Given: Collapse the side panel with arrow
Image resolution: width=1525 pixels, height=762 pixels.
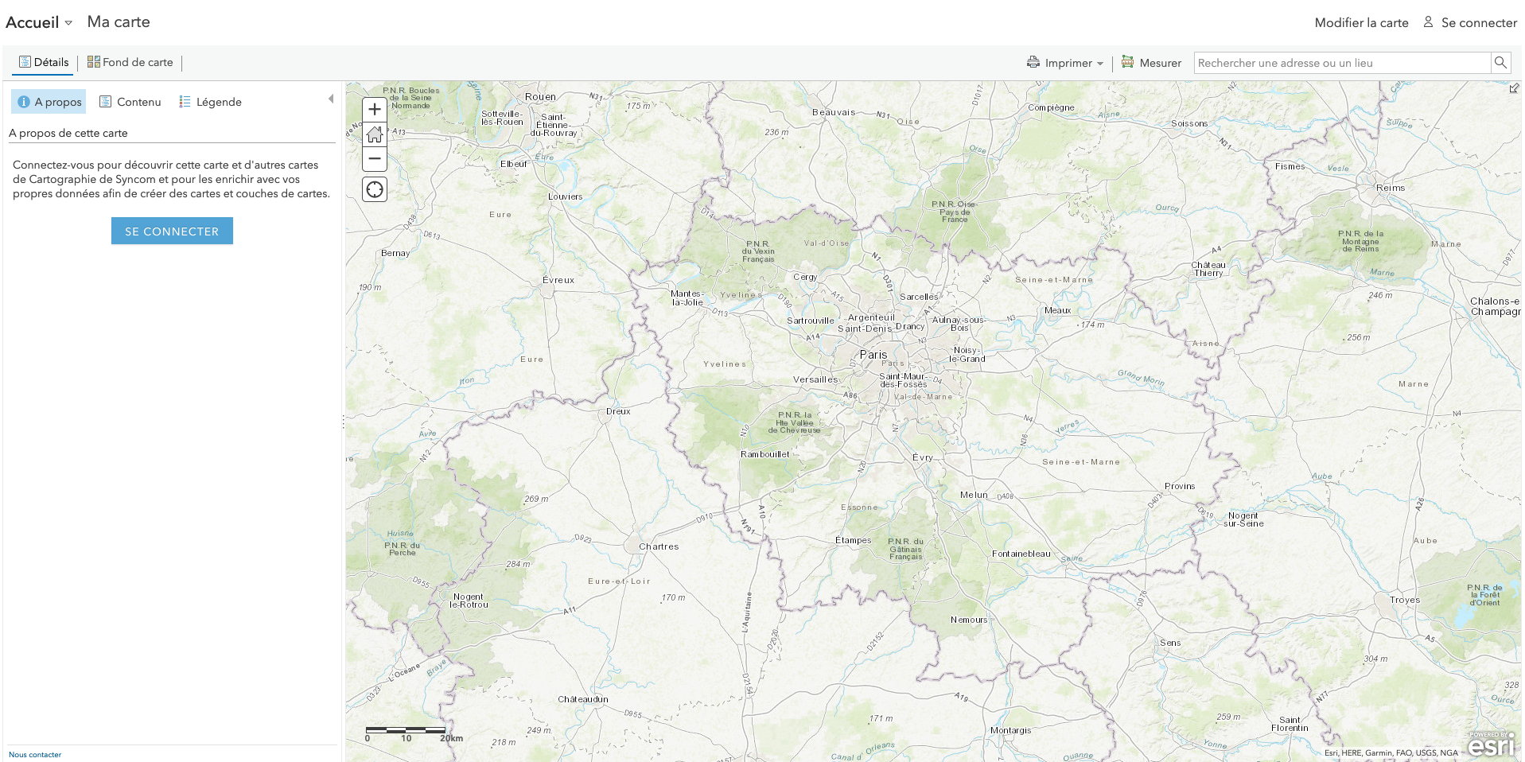Looking at the screenshot, I should pos(331,99).
